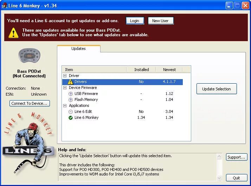Minimize the Line 6 Monkey window
Image resolution: width=251 pixels, height=186 pixels.
coord(229,6)
